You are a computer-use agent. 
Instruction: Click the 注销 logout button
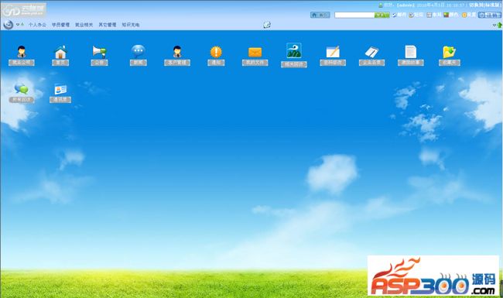pyautogui.click(x=490, y=15)
